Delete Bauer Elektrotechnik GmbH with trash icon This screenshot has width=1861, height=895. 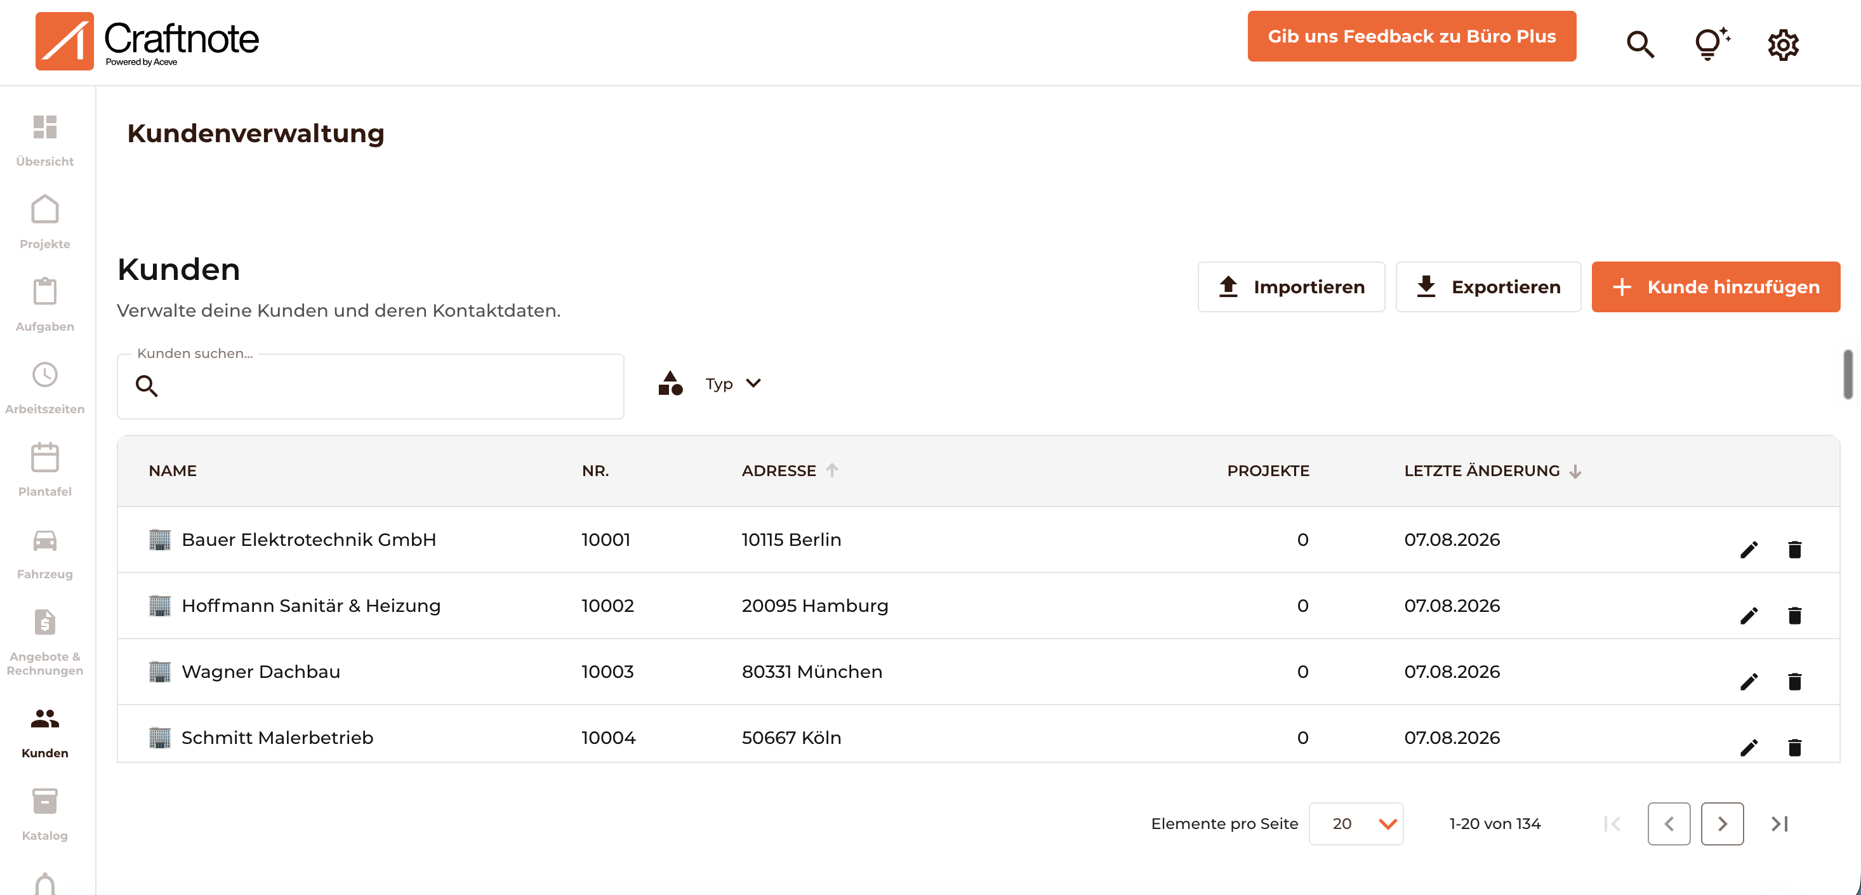(x=1794, y=550)
